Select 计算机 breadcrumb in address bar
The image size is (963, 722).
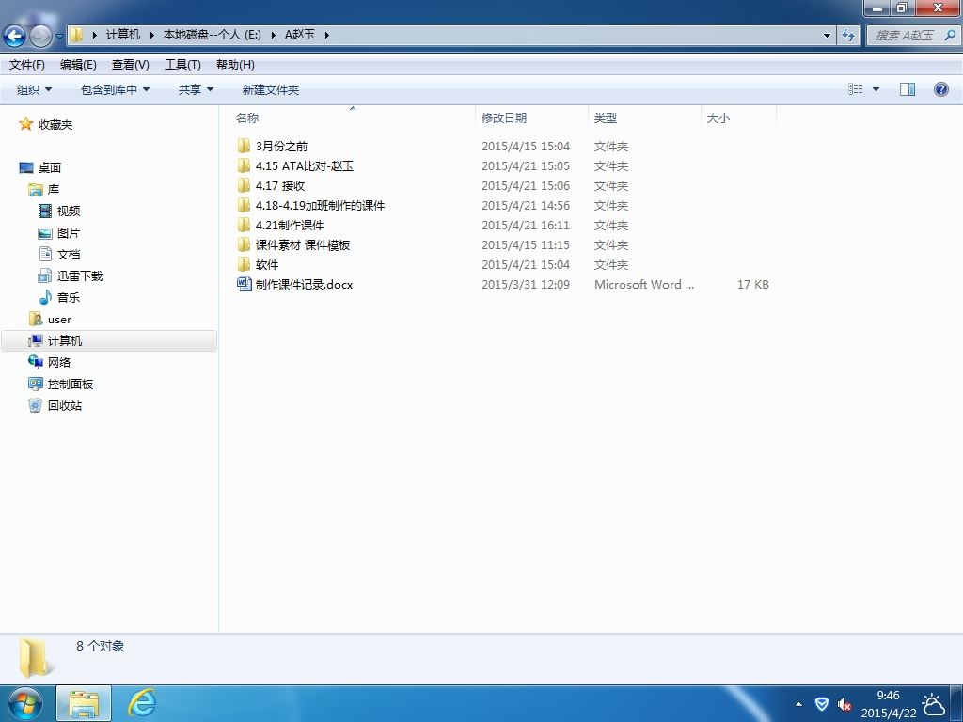pos(123,35)
